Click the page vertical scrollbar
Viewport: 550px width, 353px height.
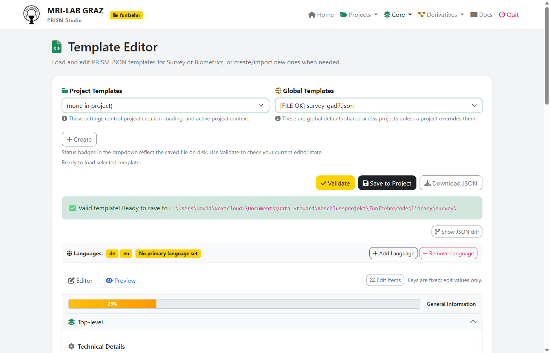547,55
